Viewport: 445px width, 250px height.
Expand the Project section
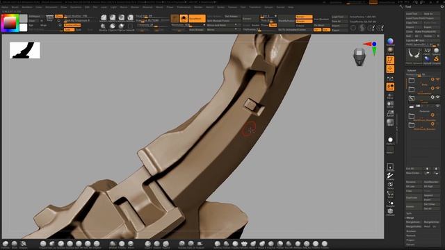410,240
